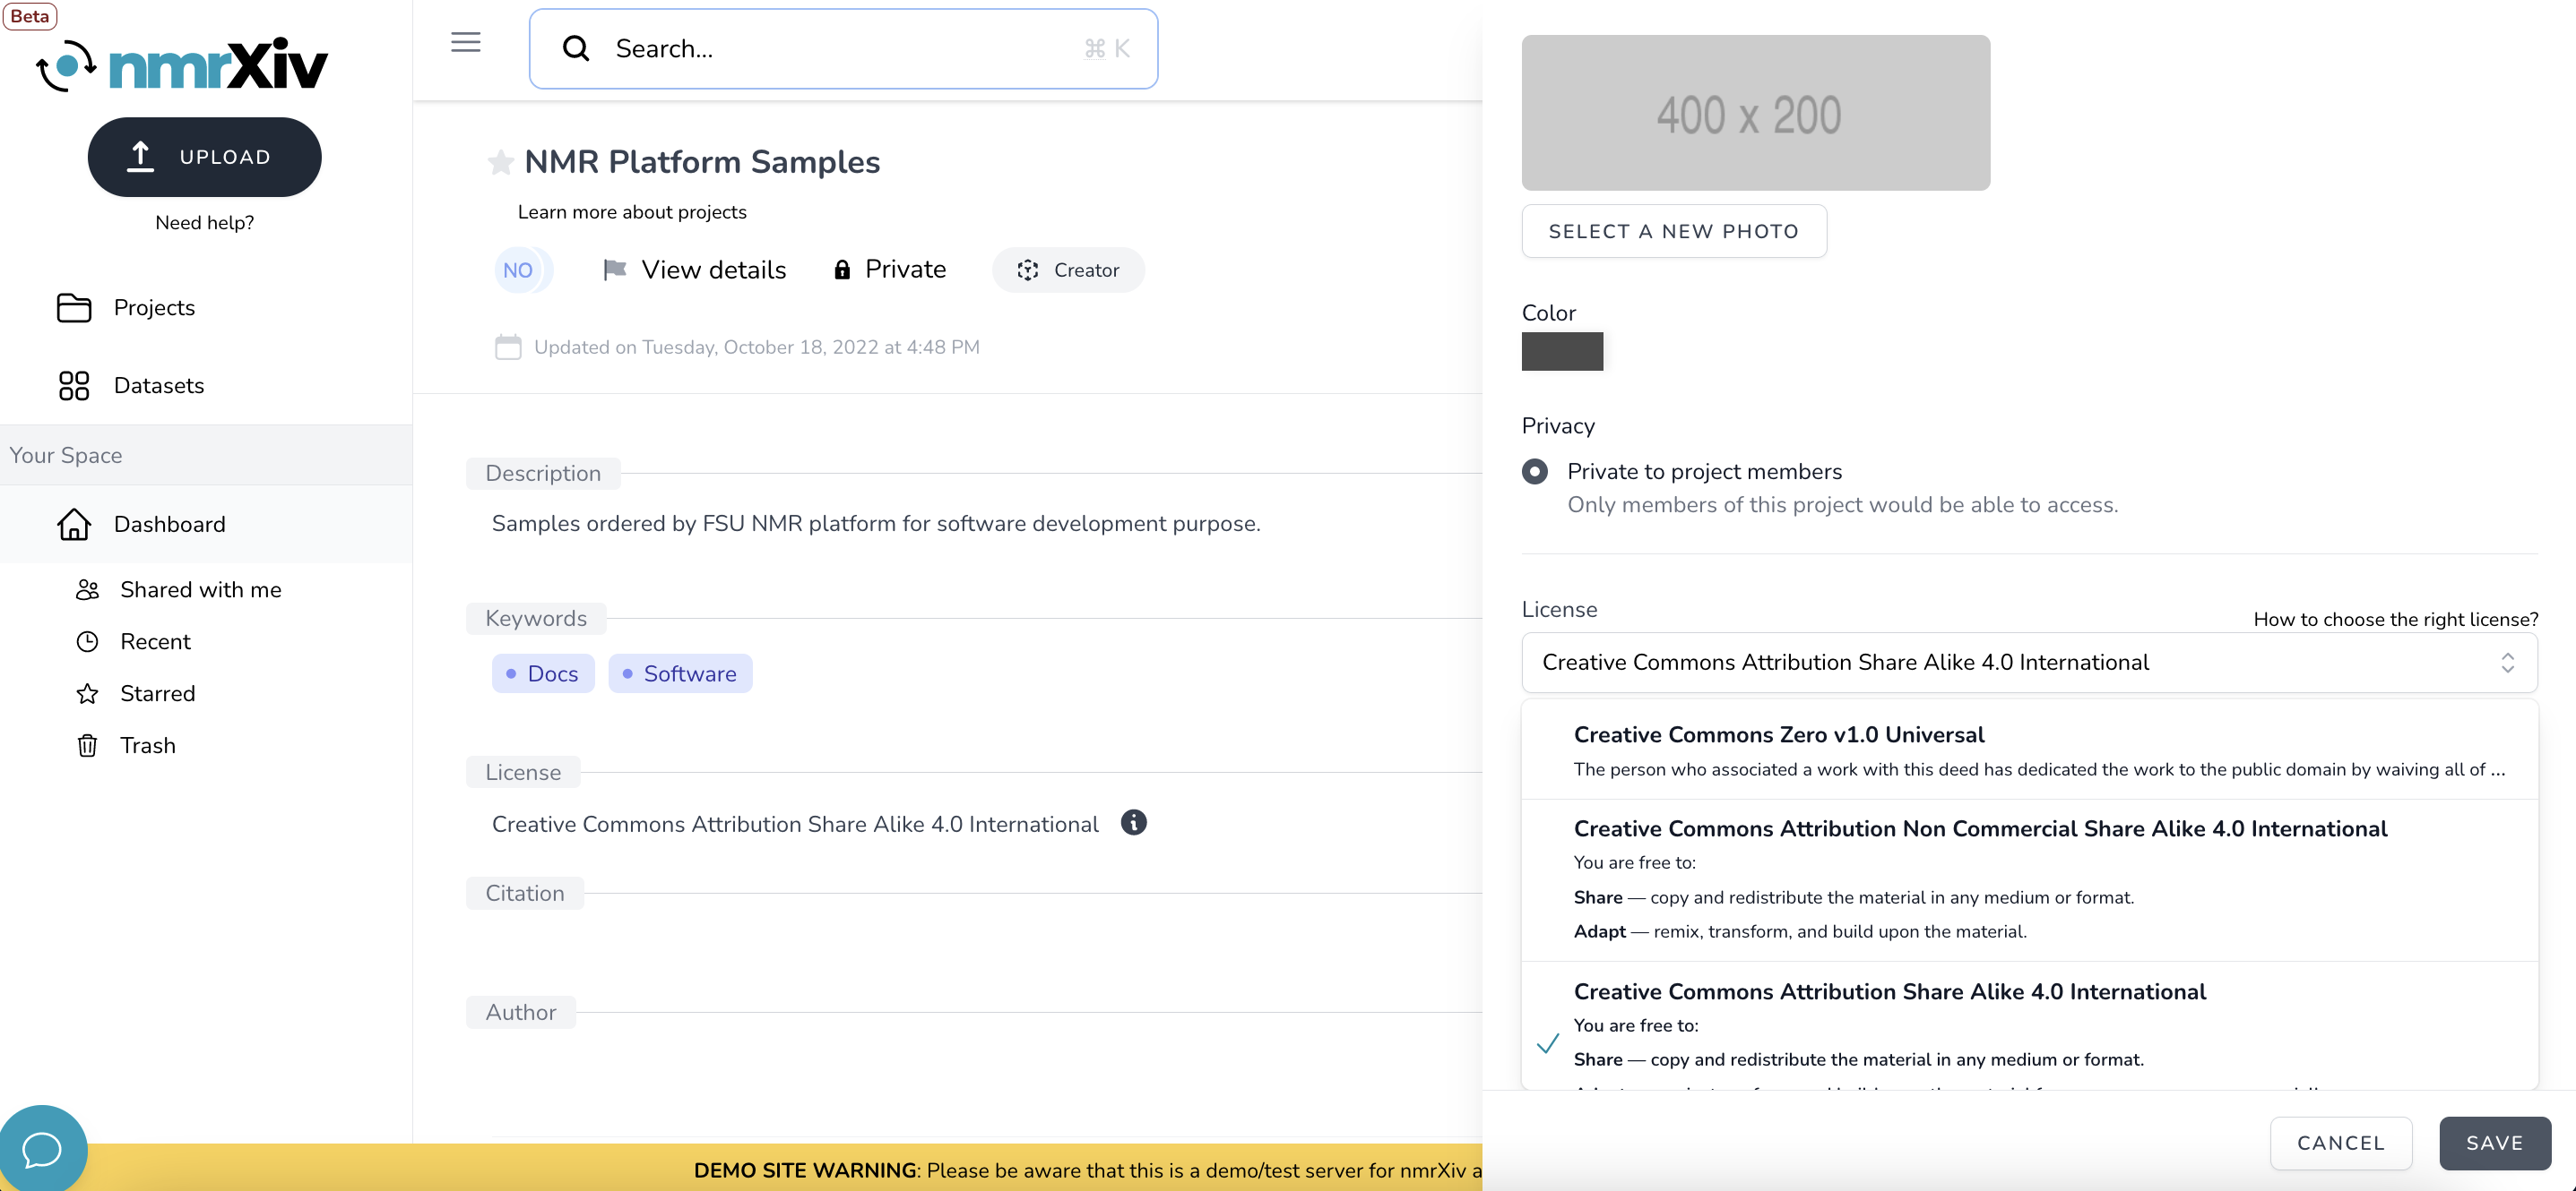
Task: Click the Beta badge
Action: pyautogui.click(x=29, y=16)
